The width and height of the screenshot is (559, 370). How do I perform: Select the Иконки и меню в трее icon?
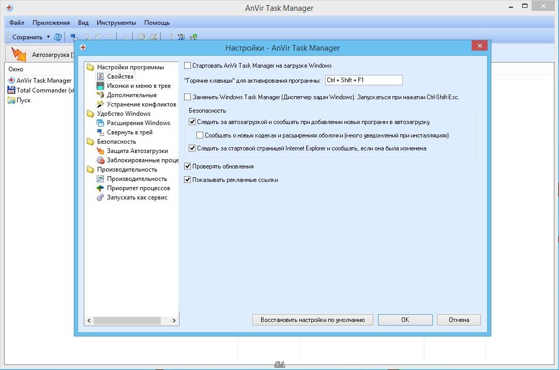pos(100,85)
